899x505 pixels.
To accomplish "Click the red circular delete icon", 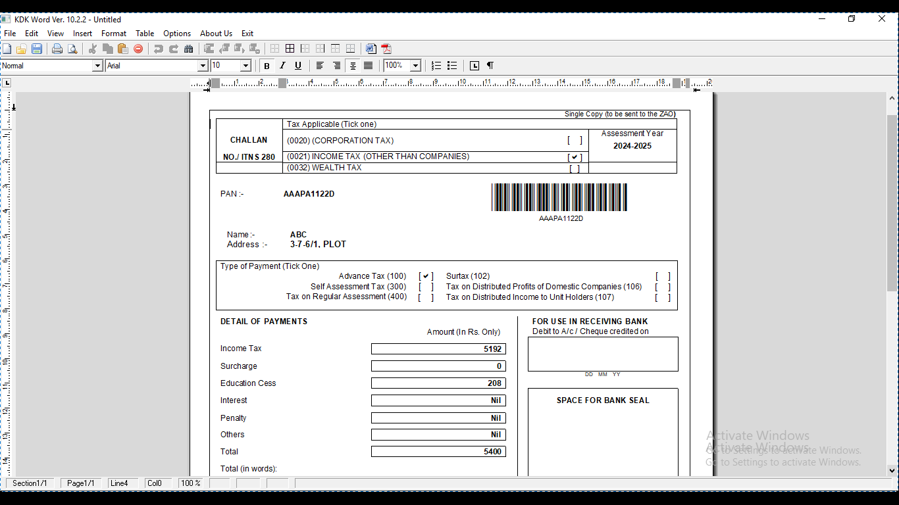I will click(138, 49).
